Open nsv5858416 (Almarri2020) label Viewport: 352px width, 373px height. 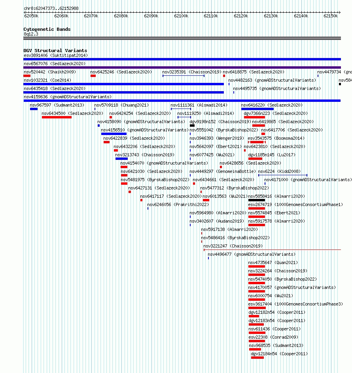pyautogui.click(x=276, y=197)
